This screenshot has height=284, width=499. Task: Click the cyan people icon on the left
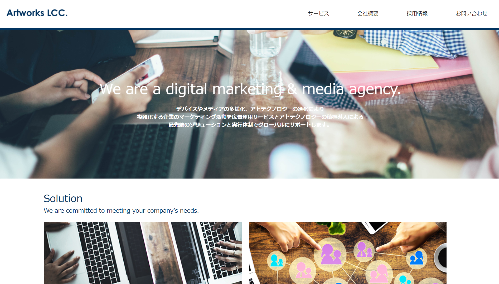(x=276, y=261)
